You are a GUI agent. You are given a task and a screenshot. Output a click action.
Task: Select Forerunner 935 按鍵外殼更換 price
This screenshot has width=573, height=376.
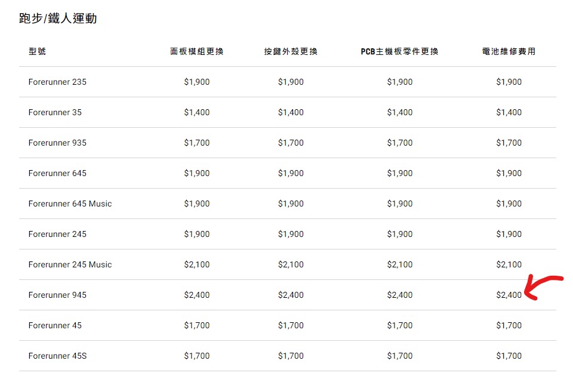[x=291, y=143]
